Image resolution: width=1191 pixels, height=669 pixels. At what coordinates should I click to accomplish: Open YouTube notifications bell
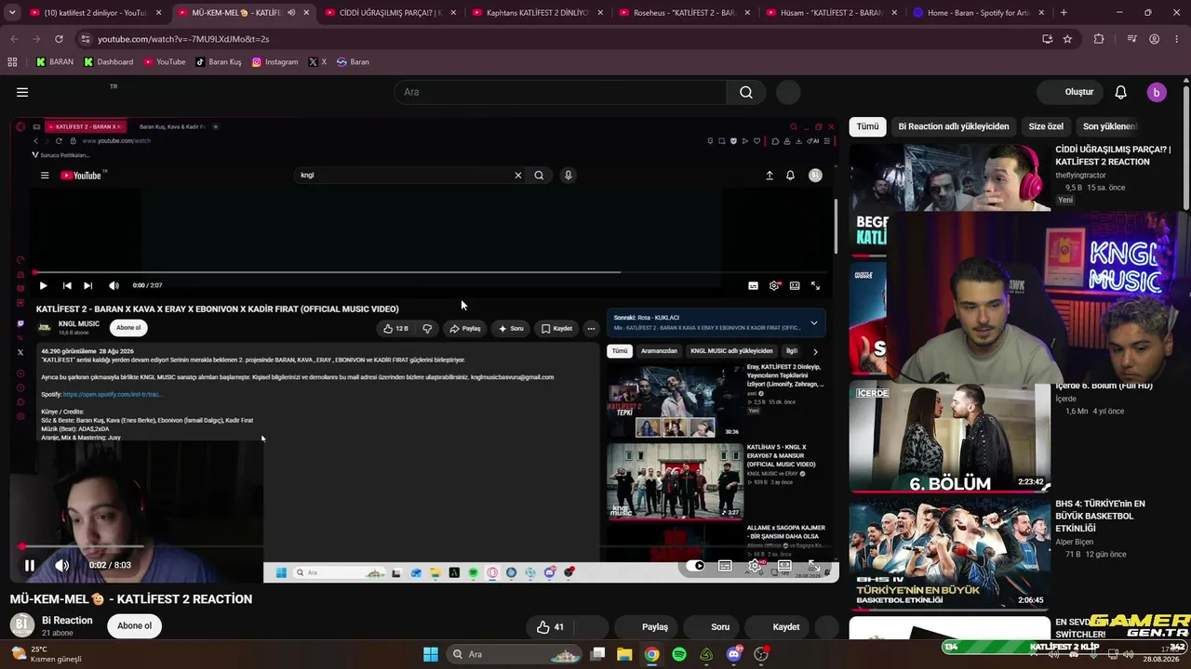tap(1121, 92)
